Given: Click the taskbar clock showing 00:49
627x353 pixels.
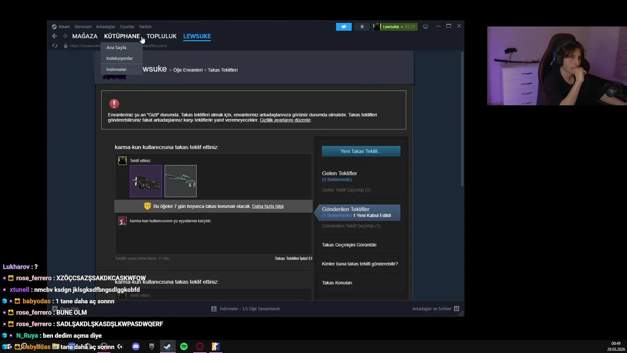Looking at the screenshot, I should [x=616, y=344].
